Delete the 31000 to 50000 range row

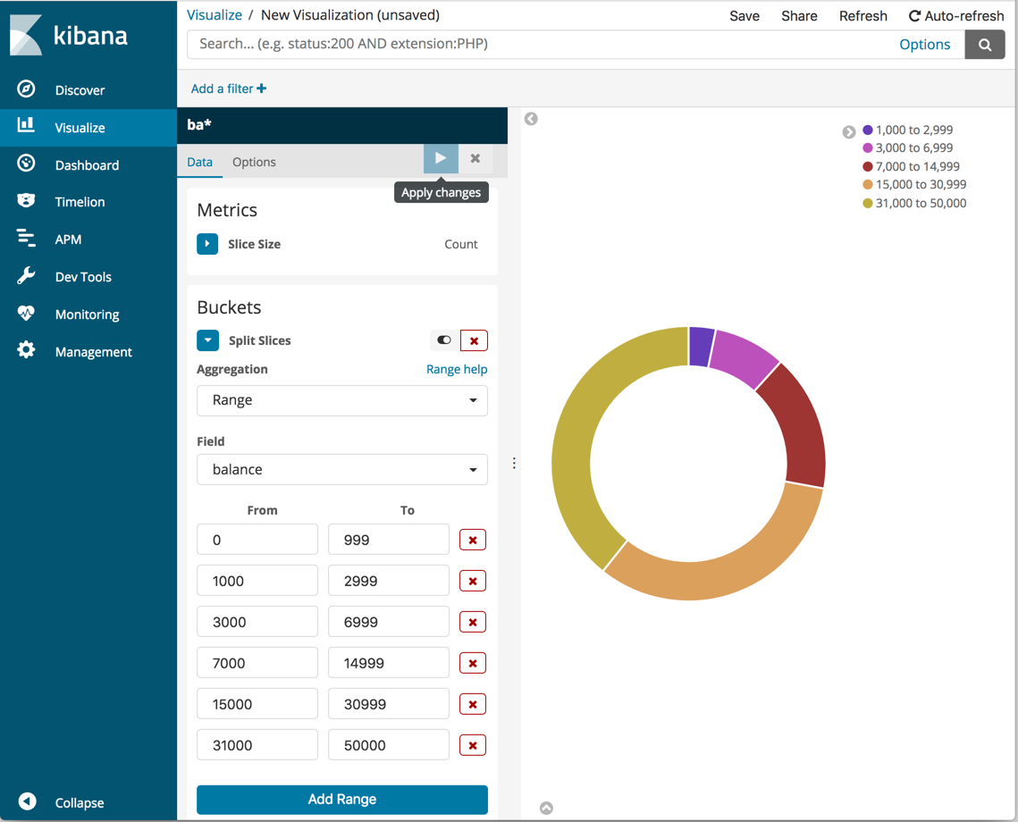click(x=473, y=744)
